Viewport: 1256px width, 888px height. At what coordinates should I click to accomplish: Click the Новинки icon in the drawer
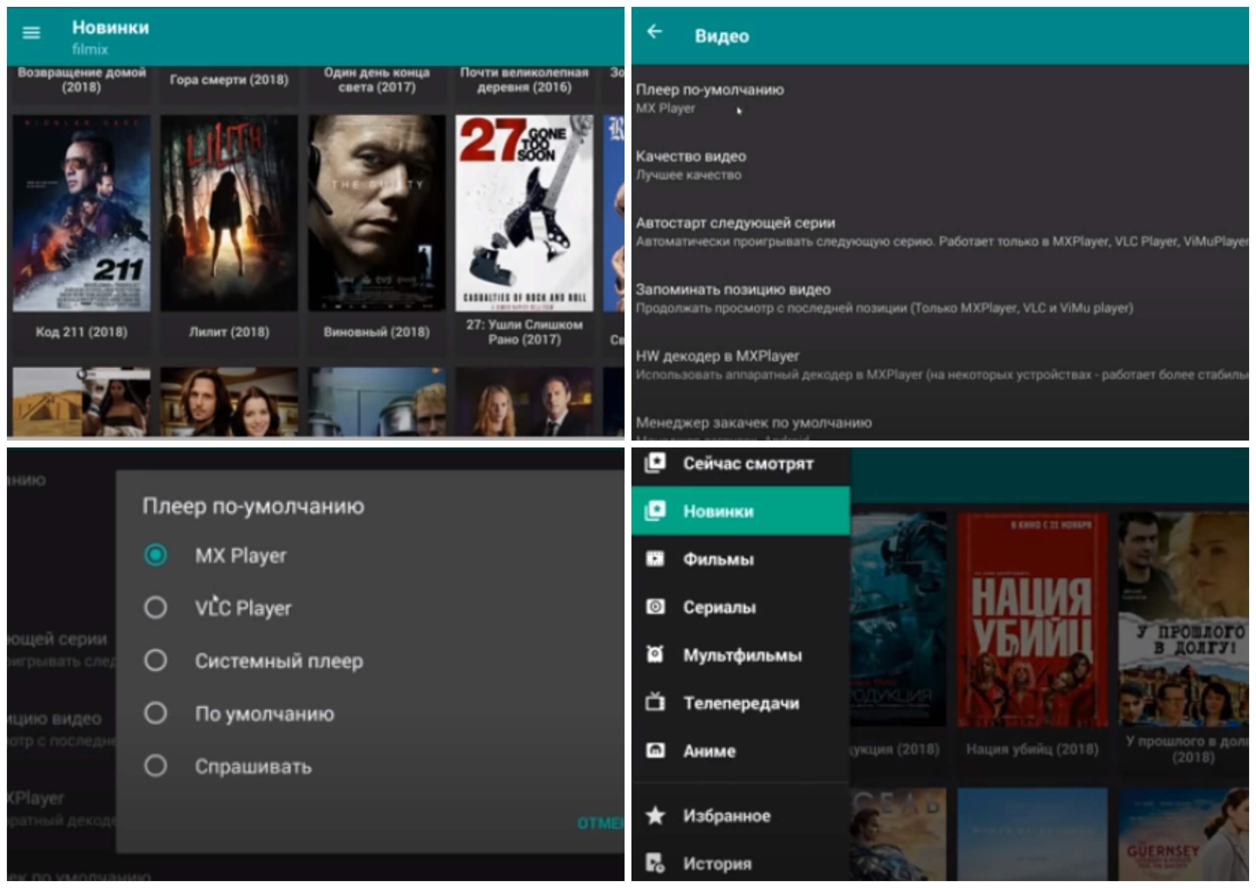655,511
